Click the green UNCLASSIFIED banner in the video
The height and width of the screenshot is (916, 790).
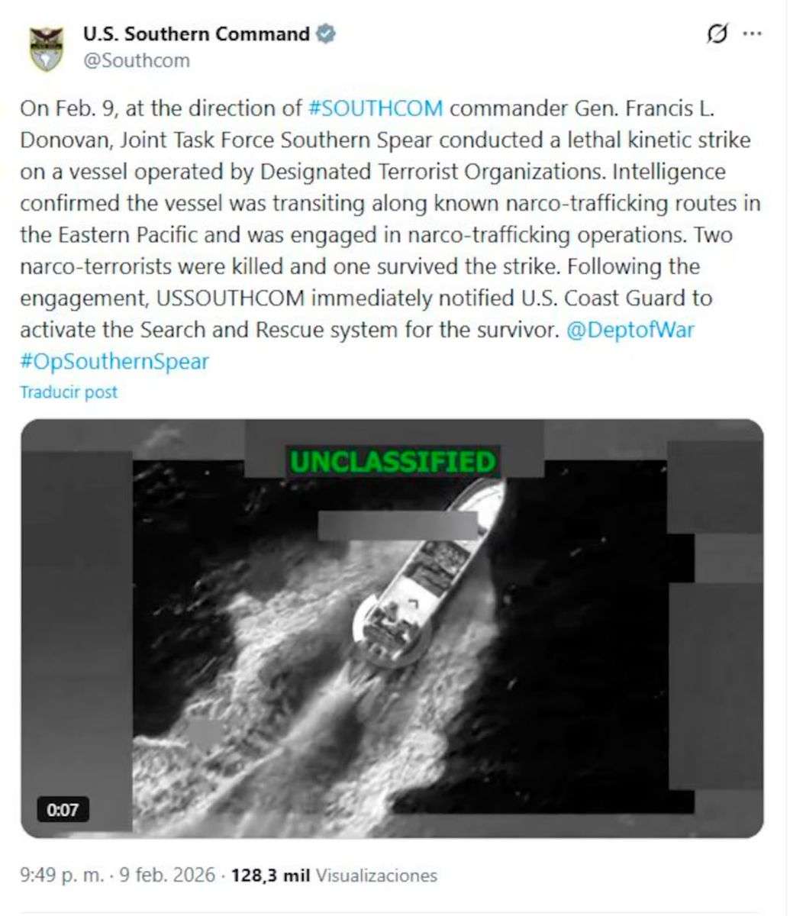(x=393, y=462)
